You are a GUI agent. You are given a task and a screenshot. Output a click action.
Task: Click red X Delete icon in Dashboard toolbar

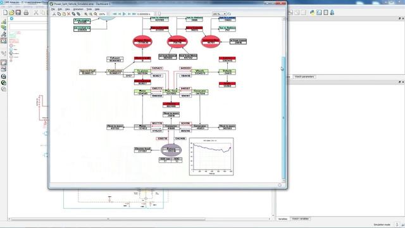69,14
